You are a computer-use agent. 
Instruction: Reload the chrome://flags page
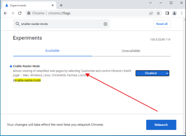pos(20,13)
